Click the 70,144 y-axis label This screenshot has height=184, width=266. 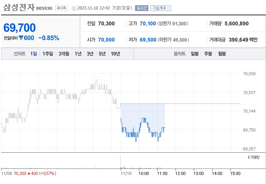click(249, 111)
